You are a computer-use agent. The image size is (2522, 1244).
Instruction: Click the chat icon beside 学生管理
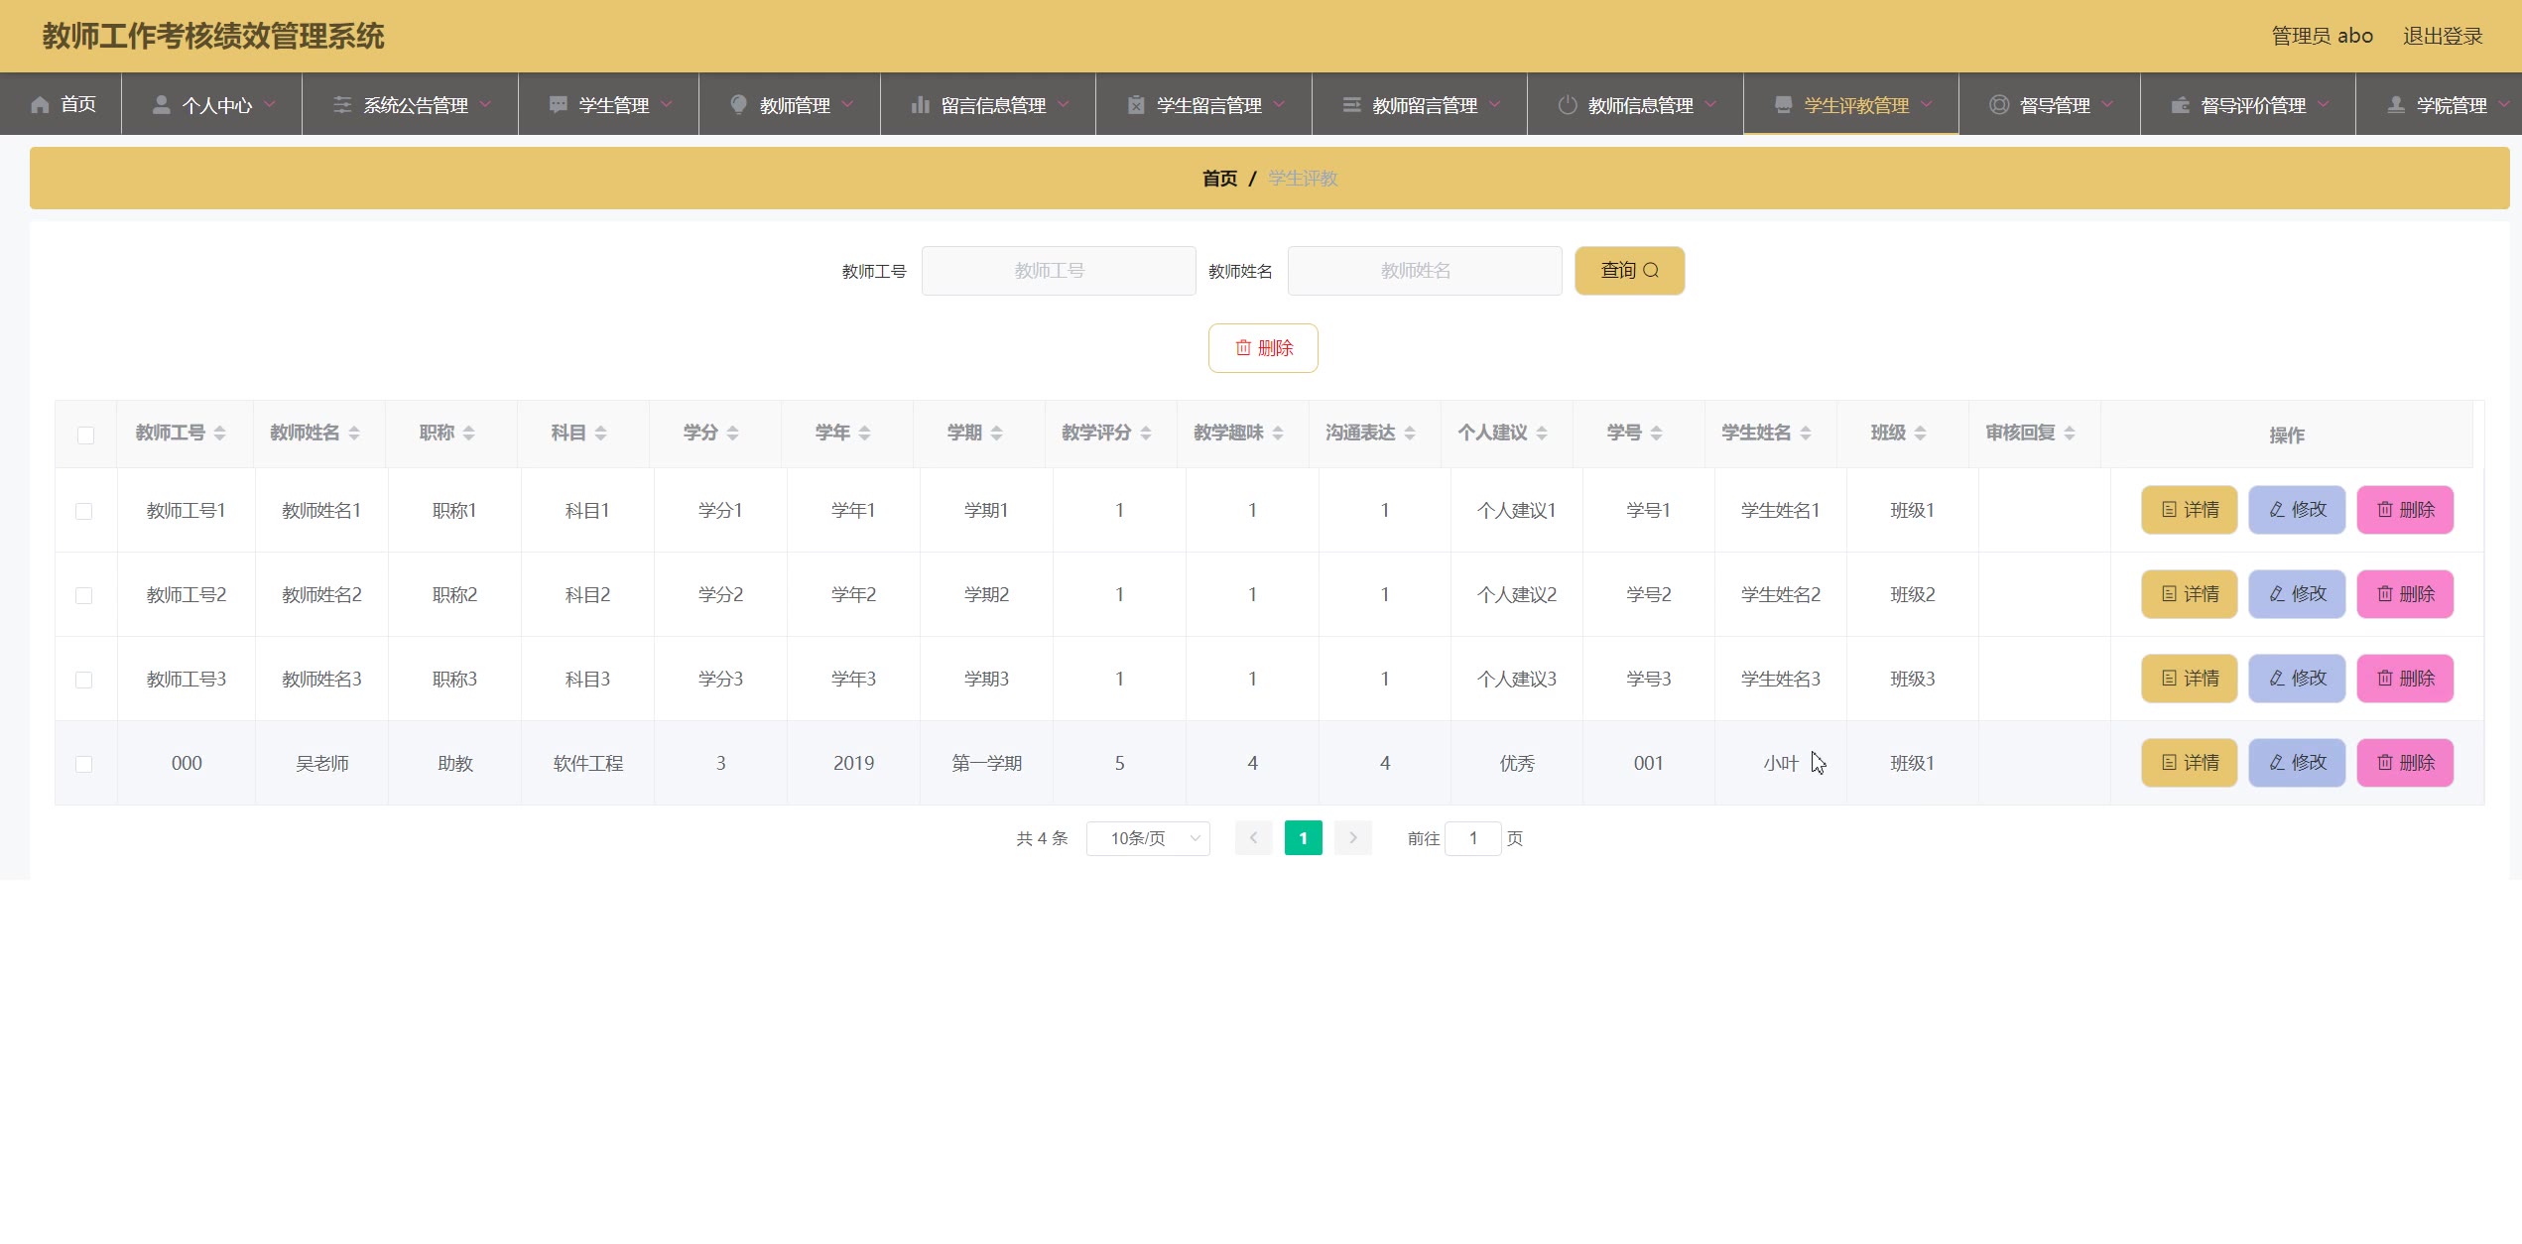click(559, 105)
